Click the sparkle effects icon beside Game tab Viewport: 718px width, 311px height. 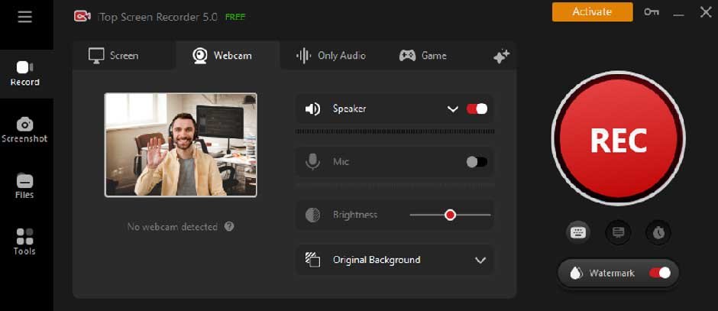click(x=501, y=56)
